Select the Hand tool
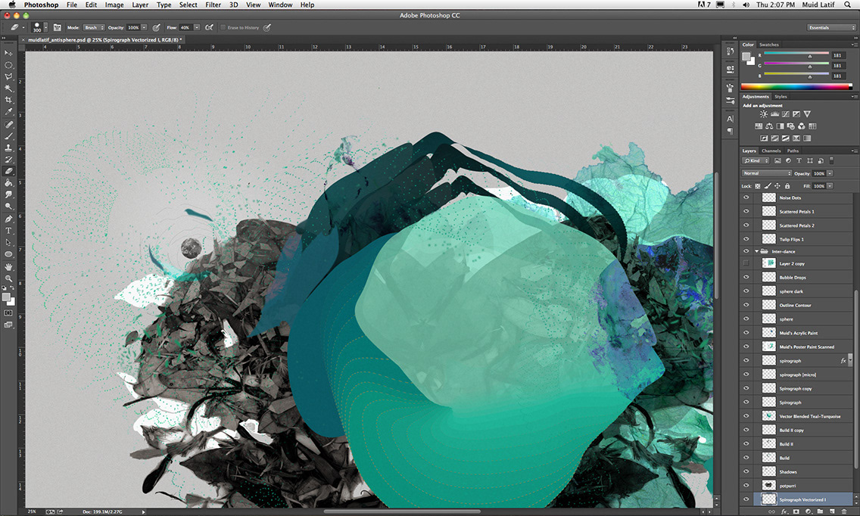 tap(8, 267)
